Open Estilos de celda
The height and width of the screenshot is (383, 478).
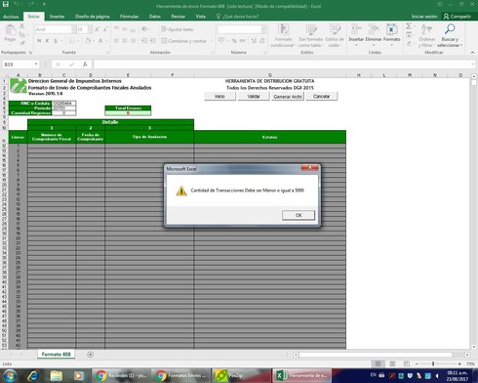335,35
